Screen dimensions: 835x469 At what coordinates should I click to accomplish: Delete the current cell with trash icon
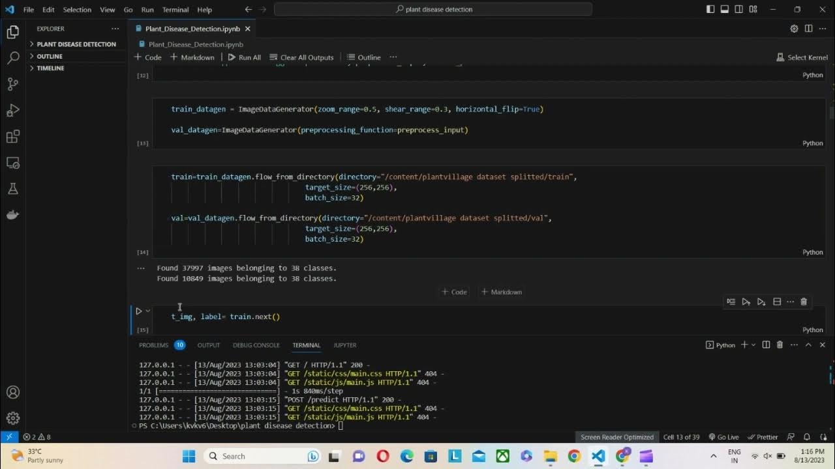click(804, 302)
